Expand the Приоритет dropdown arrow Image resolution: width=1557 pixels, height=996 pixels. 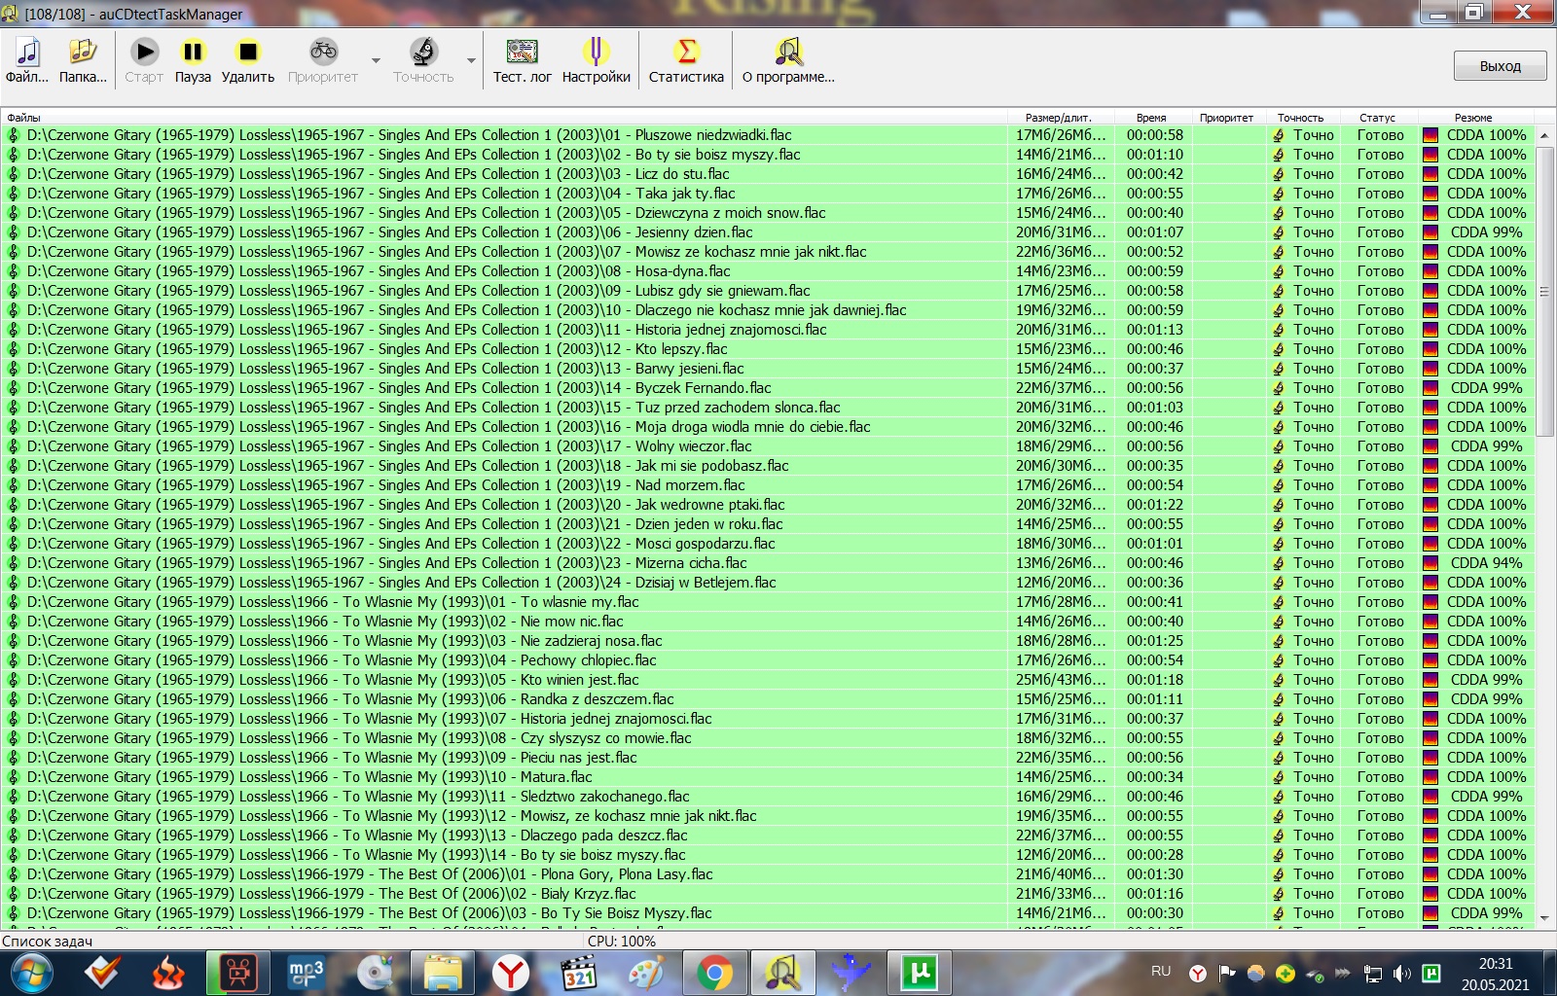[x=376, y=61]
